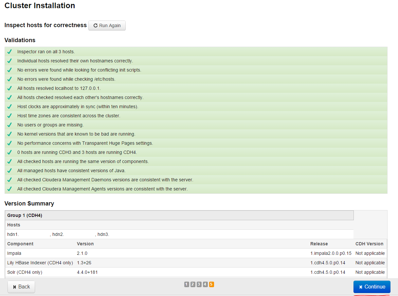
Task: Click the Lily HBase Indexer component cell
Action: (40, 263)
